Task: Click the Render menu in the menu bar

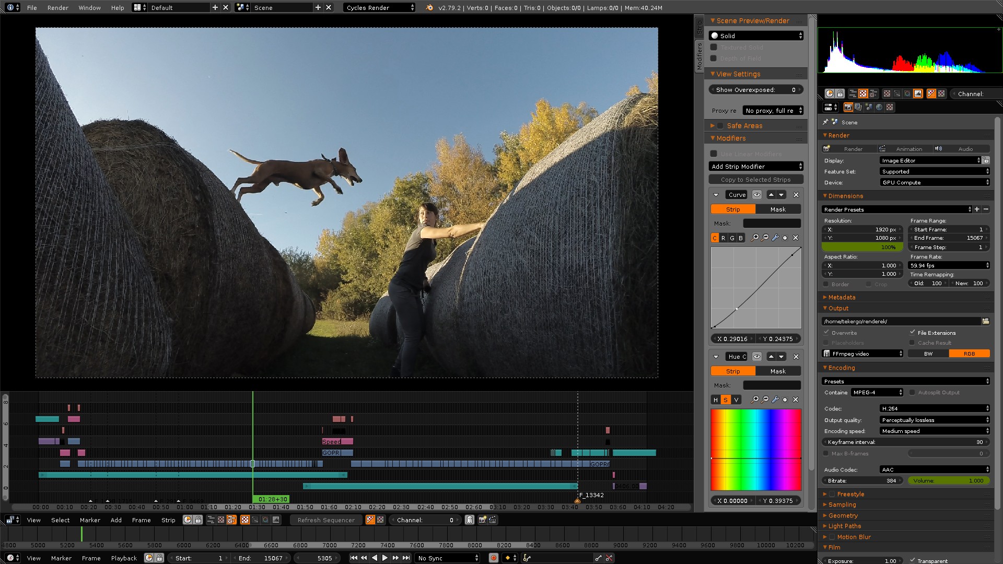Action: point(58,8)
